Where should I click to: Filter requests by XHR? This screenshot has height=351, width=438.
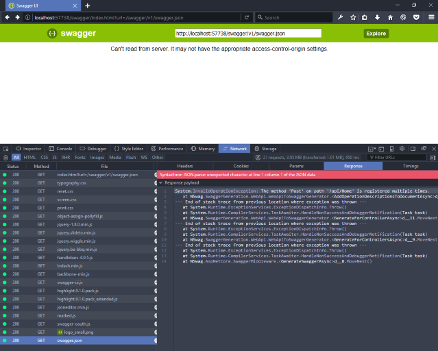[66, 158]
